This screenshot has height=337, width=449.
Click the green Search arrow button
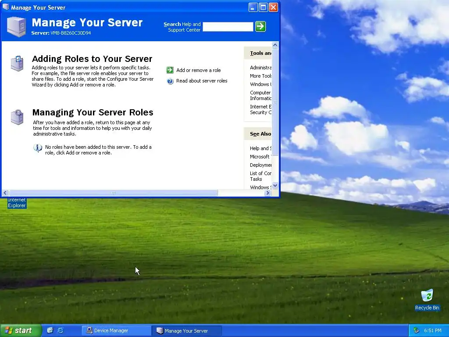[x=260, y=26]
